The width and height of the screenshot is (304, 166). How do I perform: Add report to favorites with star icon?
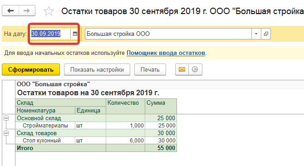tap(49, 11)
